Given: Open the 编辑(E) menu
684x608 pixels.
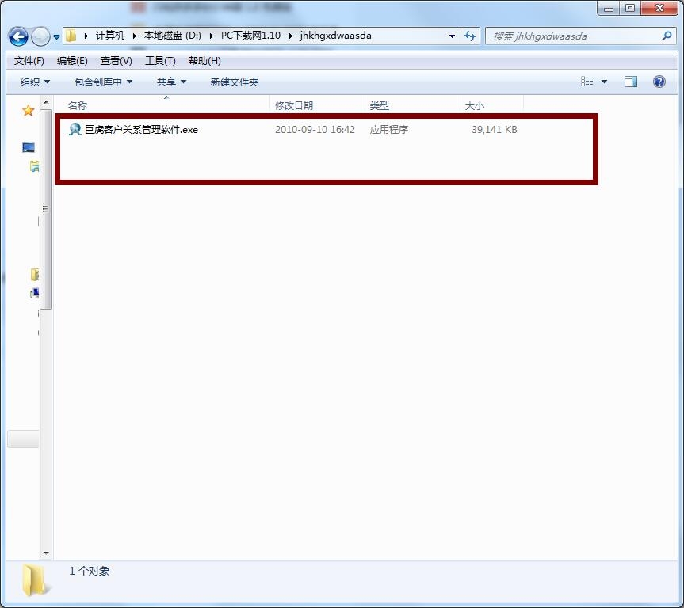Looking at the screenshot, I should tap(72, 61).
